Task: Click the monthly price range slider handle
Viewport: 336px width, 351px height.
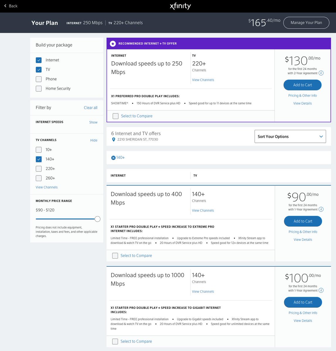Action: pos(98,219)
